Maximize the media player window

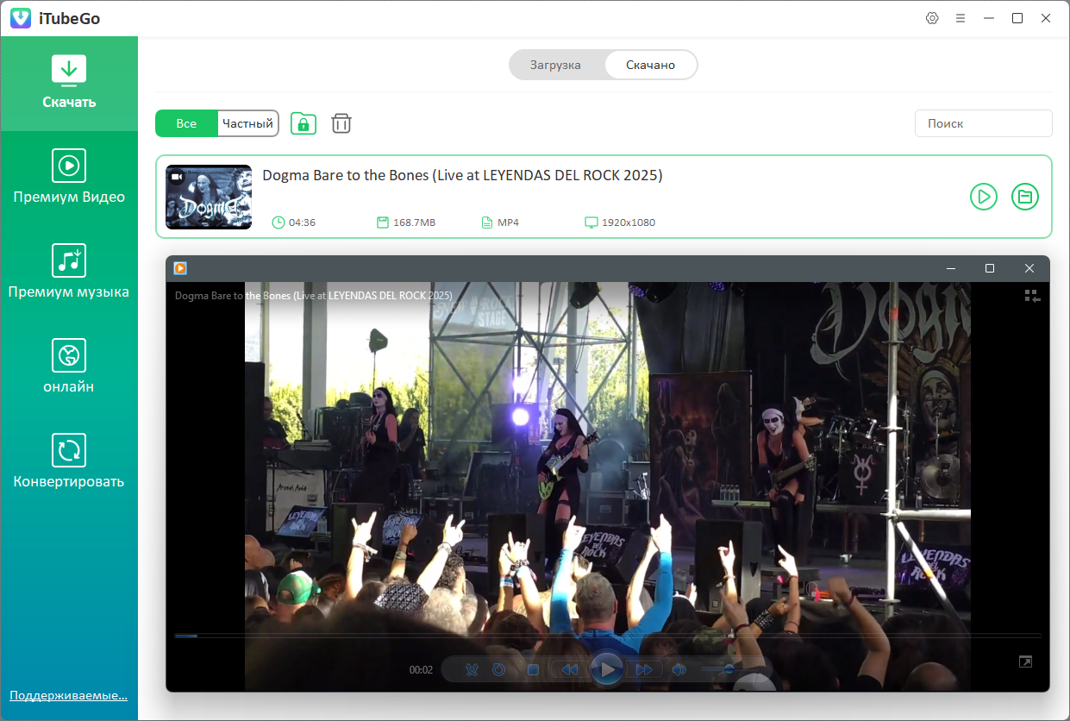pyautogui.click(x=990, y=268)
